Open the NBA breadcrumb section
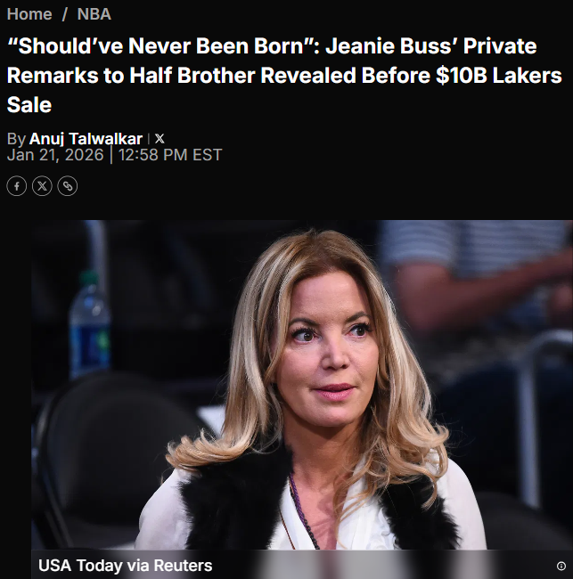The width and height of the screenshot is (573, 579). [94, 14]
